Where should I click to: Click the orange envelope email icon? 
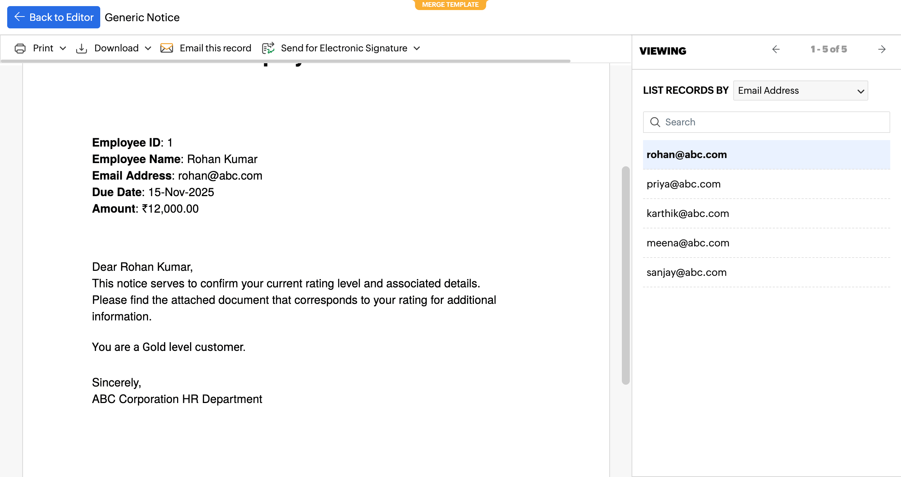tap(167, 48)
